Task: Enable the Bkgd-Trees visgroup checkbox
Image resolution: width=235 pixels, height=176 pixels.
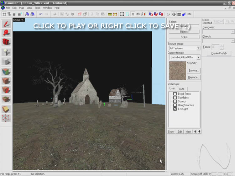Action: point(175,94)
